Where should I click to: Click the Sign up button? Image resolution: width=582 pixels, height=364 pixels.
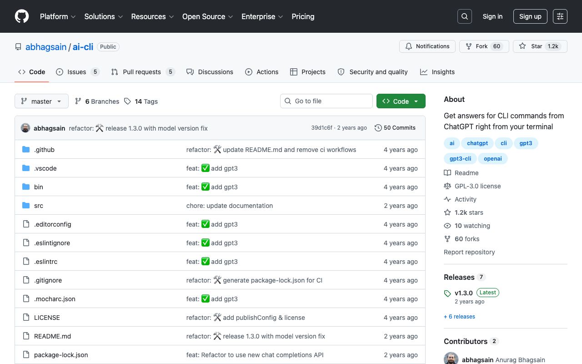click(x=530, y=16)
